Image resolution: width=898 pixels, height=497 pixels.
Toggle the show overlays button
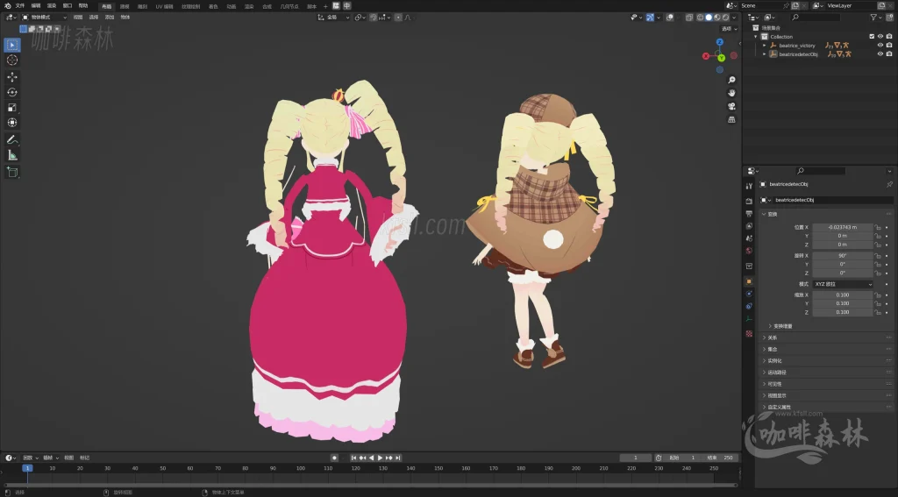point(669,18)
